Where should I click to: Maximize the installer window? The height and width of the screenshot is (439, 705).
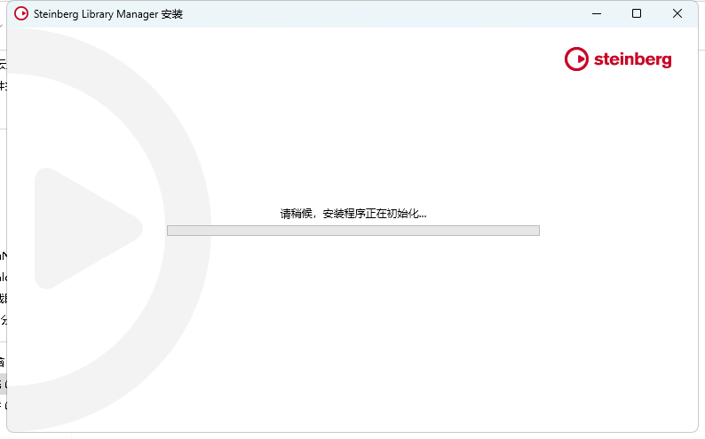click(637, 14)
